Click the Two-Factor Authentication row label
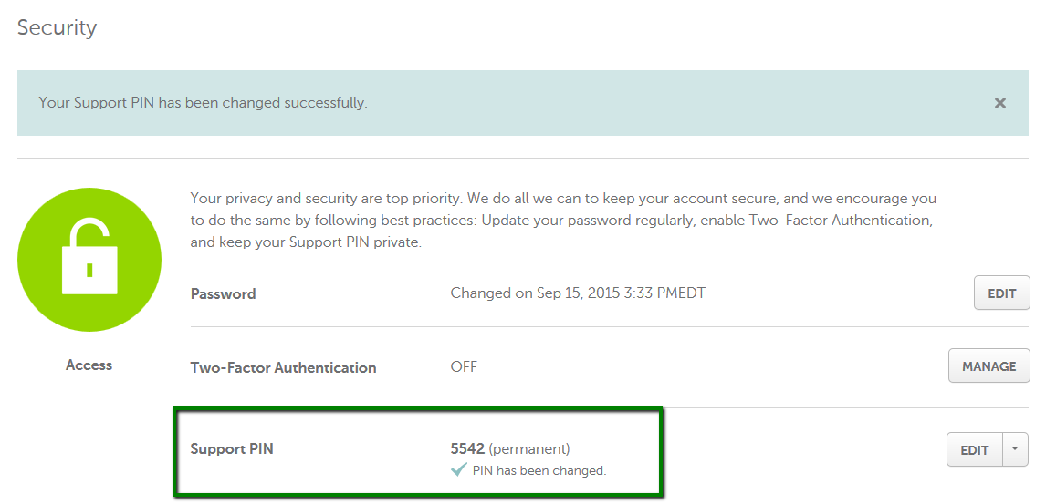1046x504 pixels. point(284,367)
